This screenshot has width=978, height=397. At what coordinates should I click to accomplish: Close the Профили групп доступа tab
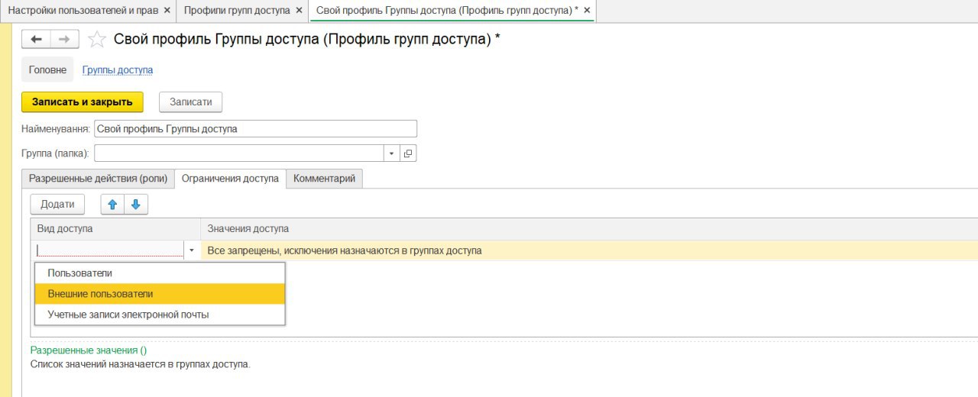[299, 11]
